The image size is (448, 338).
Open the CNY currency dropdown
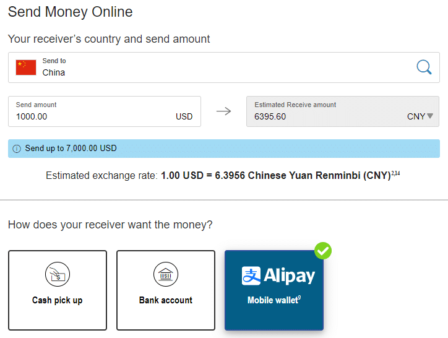click(x=420, y=116)
